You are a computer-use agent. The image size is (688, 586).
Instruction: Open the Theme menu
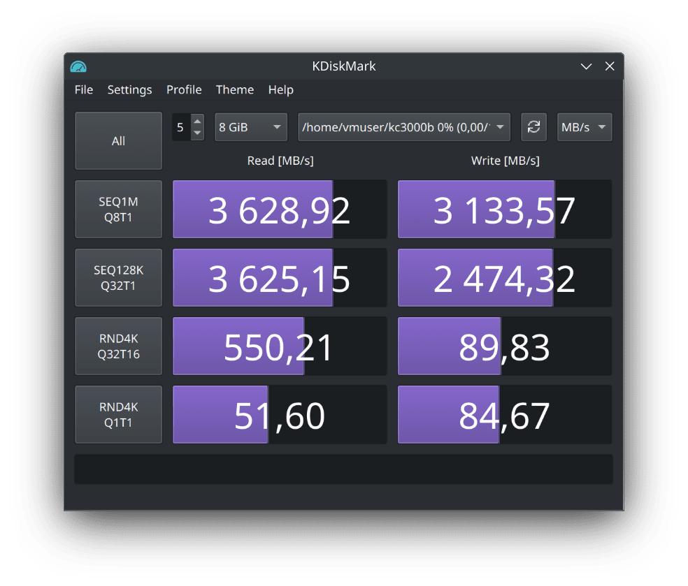tap(235, 90)
